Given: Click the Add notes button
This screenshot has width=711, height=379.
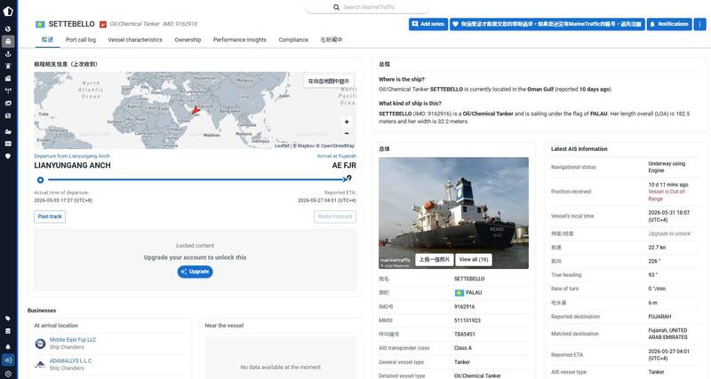Looking at the screenshot, I should click(x=428, y=24).
